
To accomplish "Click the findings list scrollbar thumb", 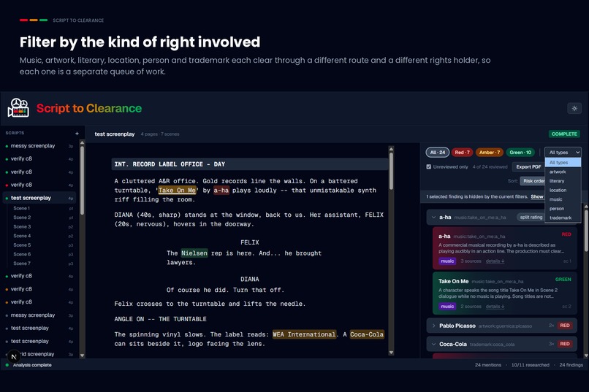I will tap(586, 231).
